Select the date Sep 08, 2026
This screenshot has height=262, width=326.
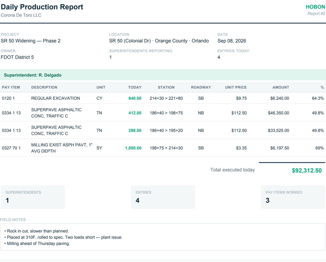pyautogui.click(x=232, y=41)
